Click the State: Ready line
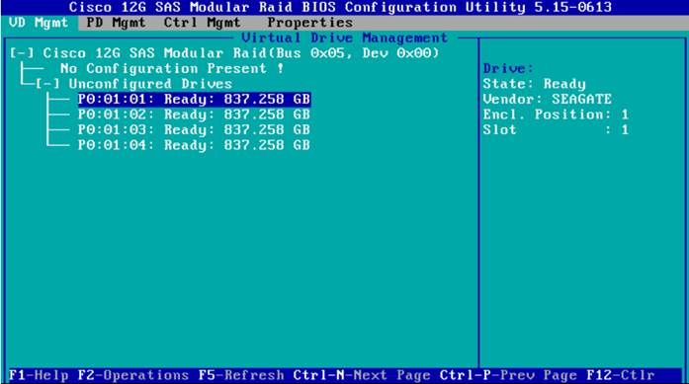Viewport: 689px width, 384px height. [x=535, y=84]
